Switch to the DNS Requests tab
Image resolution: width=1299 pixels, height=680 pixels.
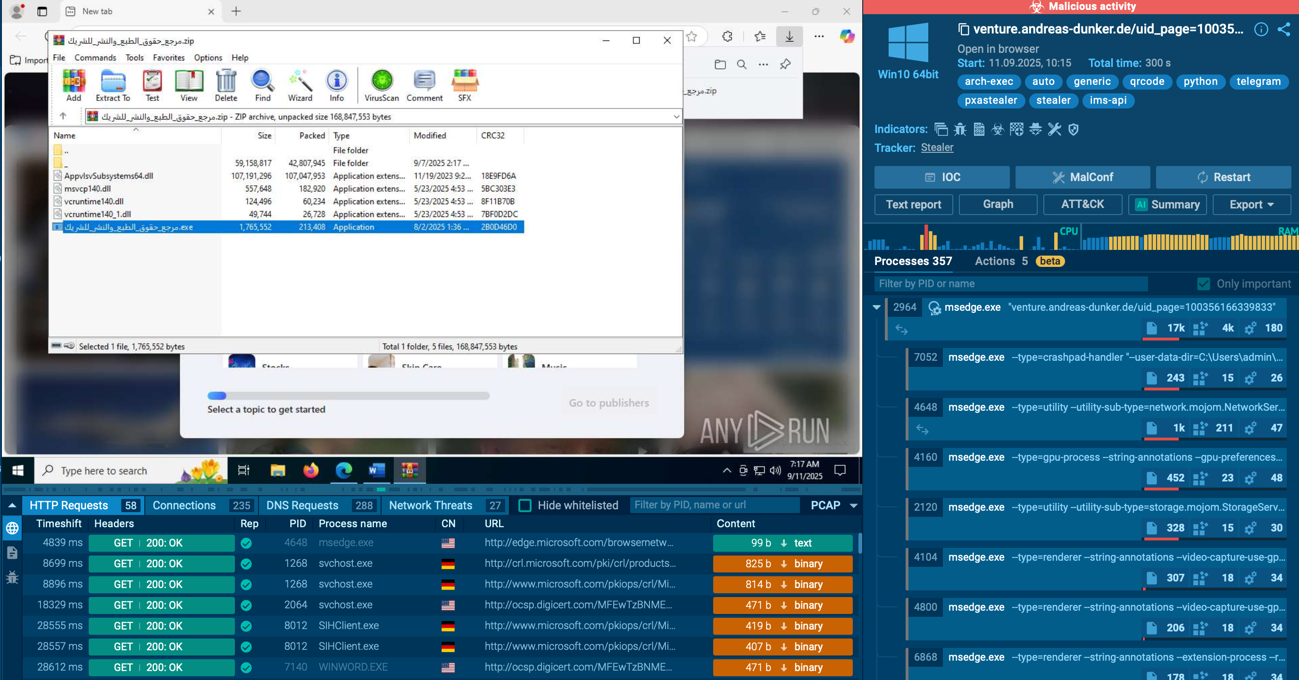tap(302, 505)
